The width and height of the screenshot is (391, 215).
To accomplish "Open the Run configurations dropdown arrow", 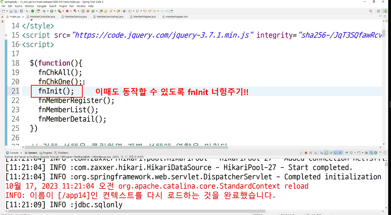I will click(55, 11).
